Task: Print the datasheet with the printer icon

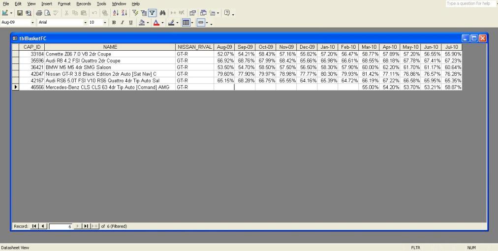Action: pyautogui.click(x=39, y=13)
